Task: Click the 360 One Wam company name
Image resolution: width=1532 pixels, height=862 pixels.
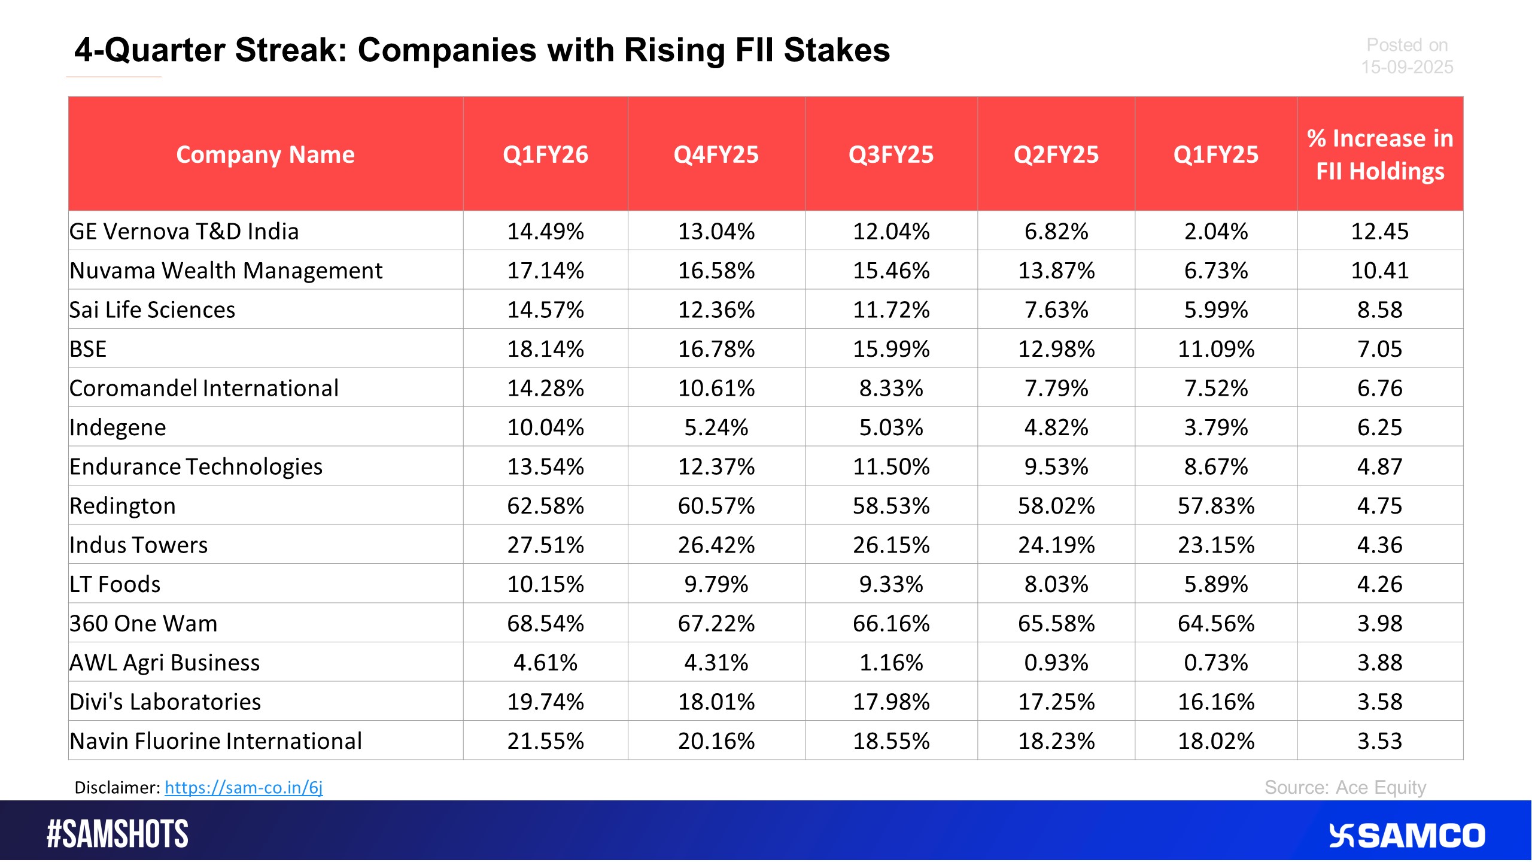Action: click(143, 624)
